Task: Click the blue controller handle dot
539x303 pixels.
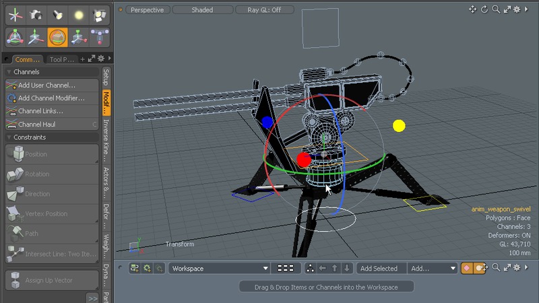Action: 267,122
